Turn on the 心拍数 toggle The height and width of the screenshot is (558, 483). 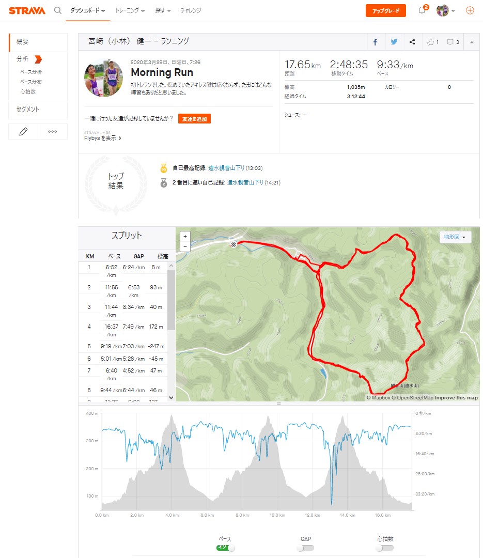point(384,548)
